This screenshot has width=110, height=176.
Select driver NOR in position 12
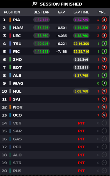coord(18,107)
